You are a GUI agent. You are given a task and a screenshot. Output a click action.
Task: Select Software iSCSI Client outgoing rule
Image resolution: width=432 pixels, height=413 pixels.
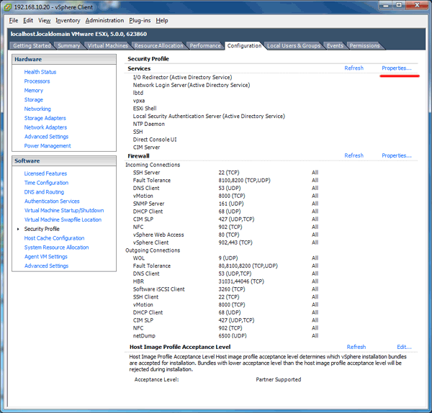[159, 289]
